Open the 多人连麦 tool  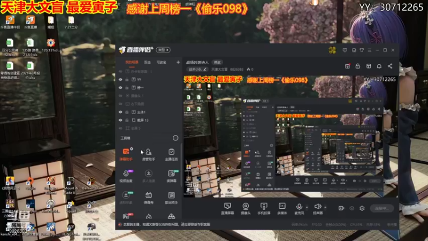[149, 176]
